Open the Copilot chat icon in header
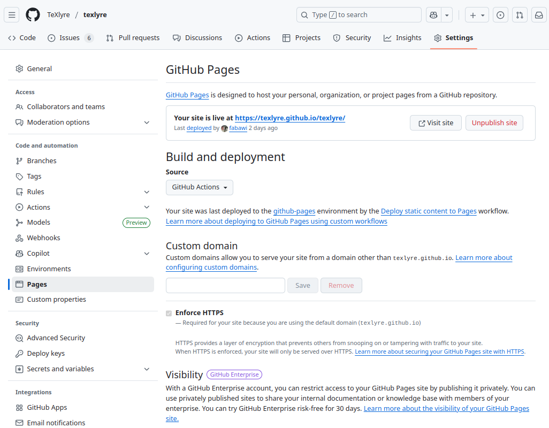This screenshot has width=549, height=428. [x=433, y=15]
